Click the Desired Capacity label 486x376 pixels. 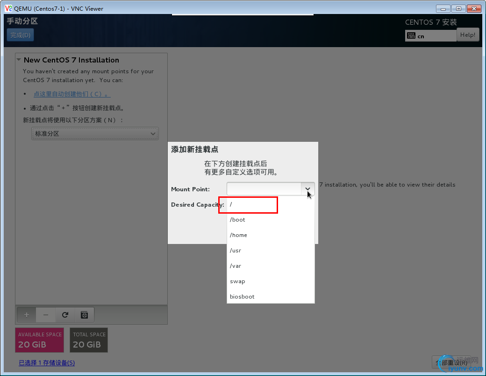pyautogui.click(x=197, y=204)
